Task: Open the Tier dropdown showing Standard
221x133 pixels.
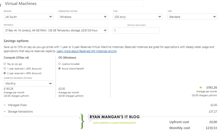Action: point(192,17)
